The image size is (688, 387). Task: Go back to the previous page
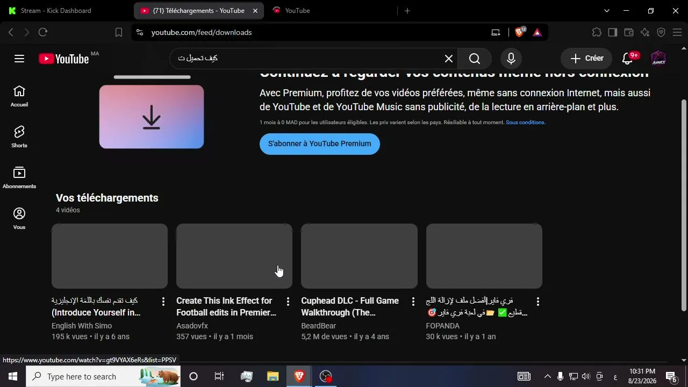pyautogui.click(x=11, y=32)
